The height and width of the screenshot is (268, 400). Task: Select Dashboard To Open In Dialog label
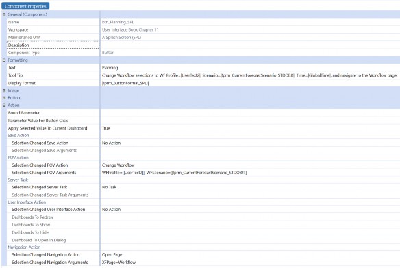tap(39, 240)
